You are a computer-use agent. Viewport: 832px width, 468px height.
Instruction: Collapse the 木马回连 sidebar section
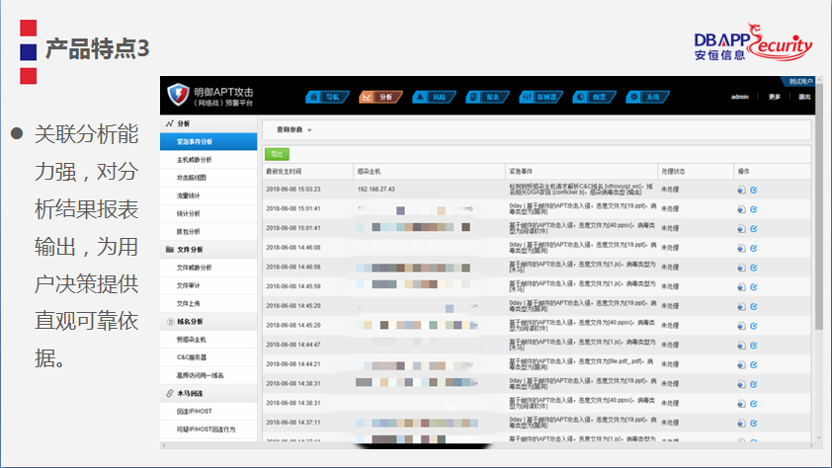[208, 393]
